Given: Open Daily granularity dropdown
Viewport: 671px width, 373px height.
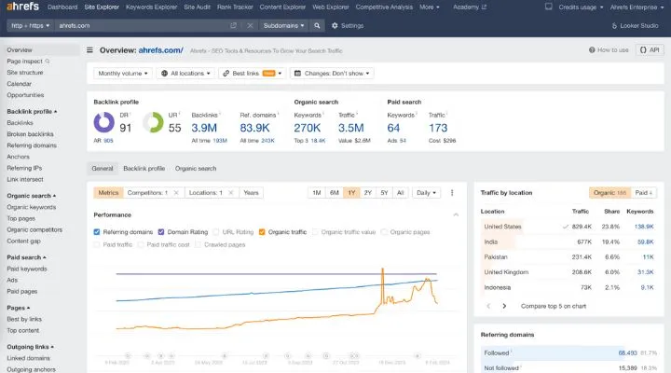Looking at the screenshot, I should [x=426, y=193].
